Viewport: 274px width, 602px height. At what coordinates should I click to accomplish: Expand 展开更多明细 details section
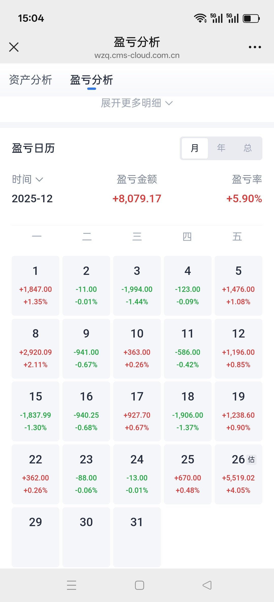pyautogui.click(x=137, y=103)
